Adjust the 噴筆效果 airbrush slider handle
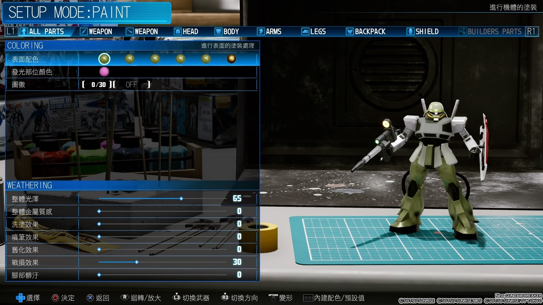Image resolution: width=543 pixels, height=305 pixels. (x=99, y=237)
